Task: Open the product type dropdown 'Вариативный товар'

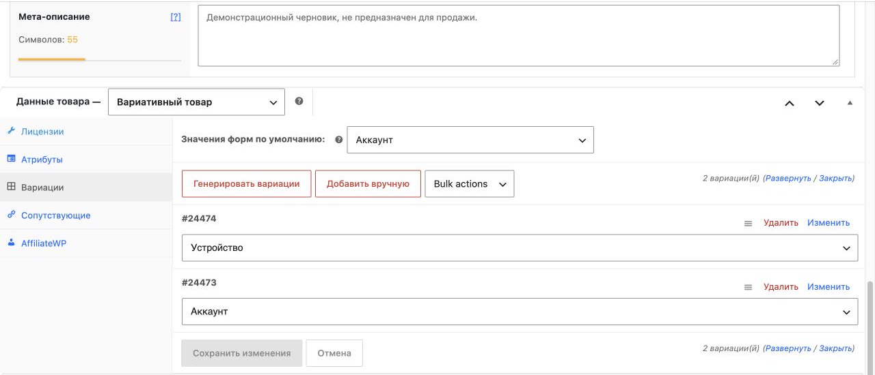Action: (196, 102)
